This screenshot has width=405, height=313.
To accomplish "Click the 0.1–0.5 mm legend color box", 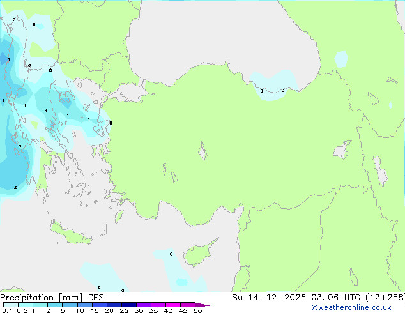I will (11, 305).
